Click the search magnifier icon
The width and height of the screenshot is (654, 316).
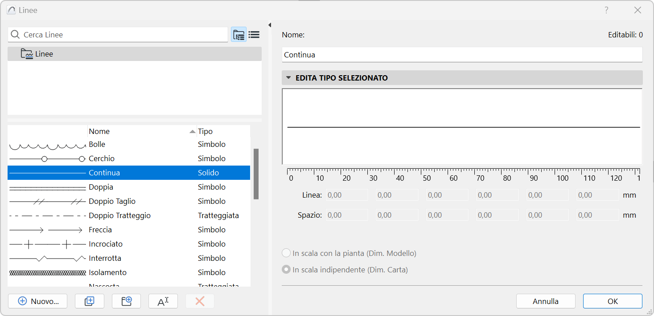[x=15, y=35]
